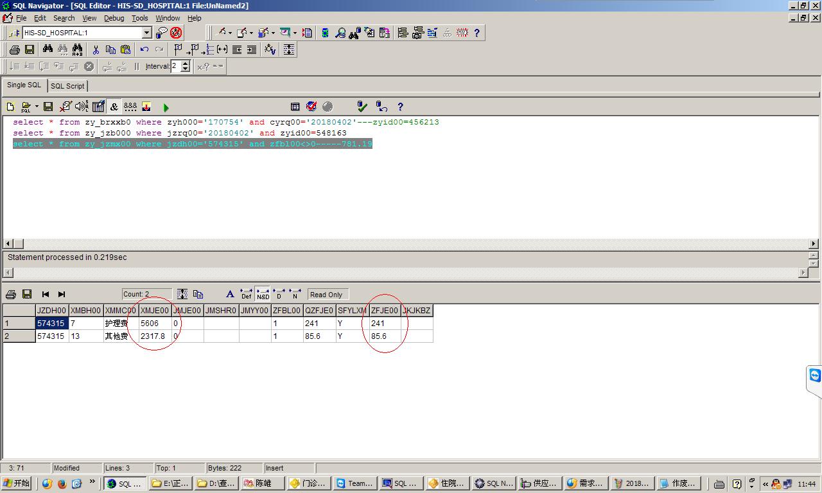The width and height of the screenshot is (822, 493).
Task: Click the JZDH00 column header
Action: [52, 311]
